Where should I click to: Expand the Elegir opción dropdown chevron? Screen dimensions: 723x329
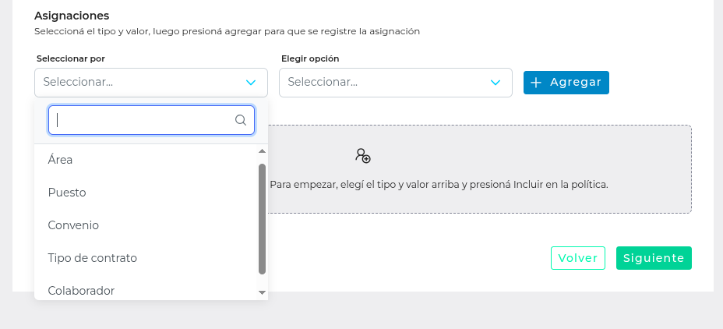click(495, 83)
